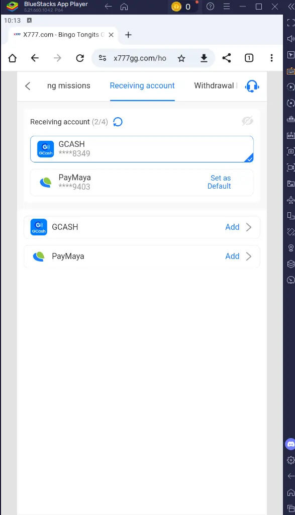Share the page via share icon
Screen dimensions: 295x515
[x=227, y=58]
